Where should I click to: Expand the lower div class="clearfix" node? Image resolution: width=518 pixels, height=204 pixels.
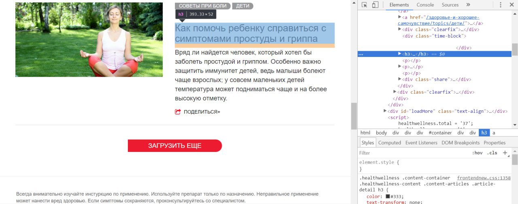pos(395,92)
